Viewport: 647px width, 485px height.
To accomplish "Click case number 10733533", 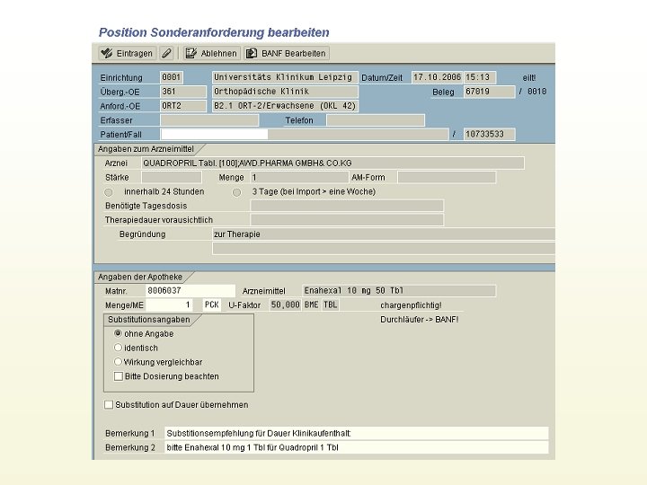I will (x=490, y=135).
